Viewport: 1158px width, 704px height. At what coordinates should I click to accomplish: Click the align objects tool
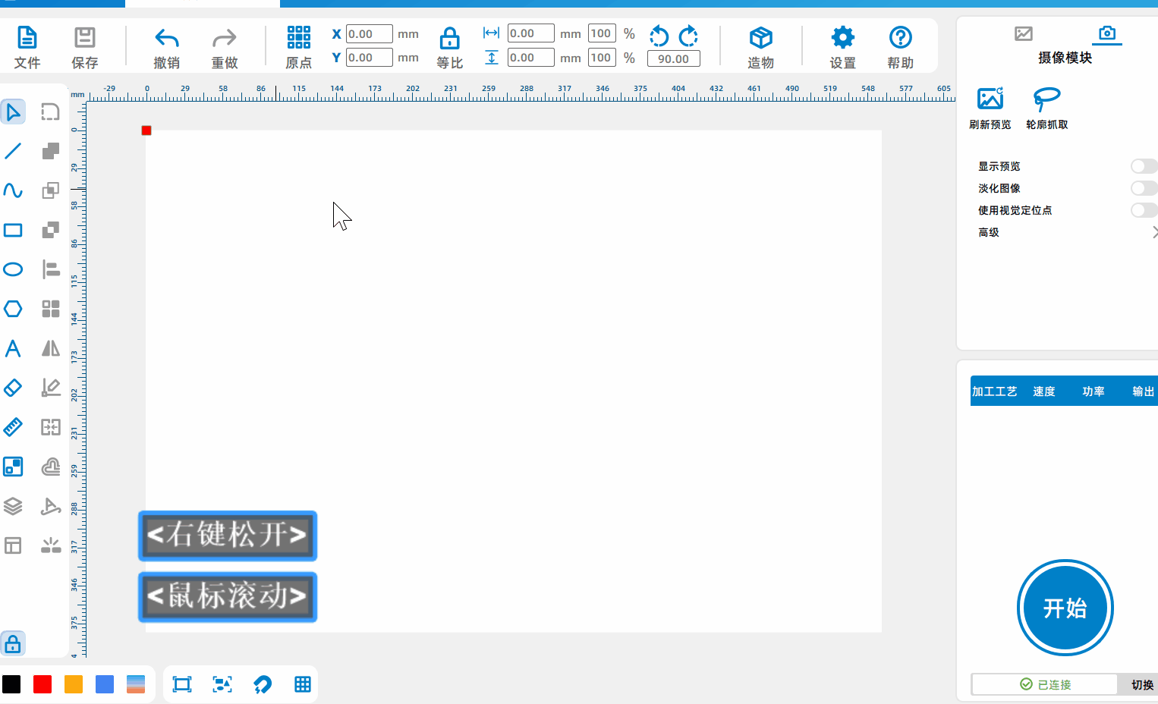point(51,269)
